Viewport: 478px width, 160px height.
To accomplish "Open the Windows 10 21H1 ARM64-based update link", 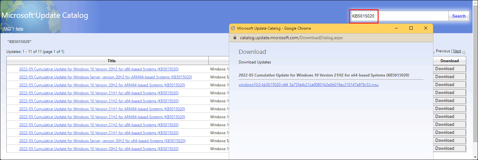I will 102,109.
